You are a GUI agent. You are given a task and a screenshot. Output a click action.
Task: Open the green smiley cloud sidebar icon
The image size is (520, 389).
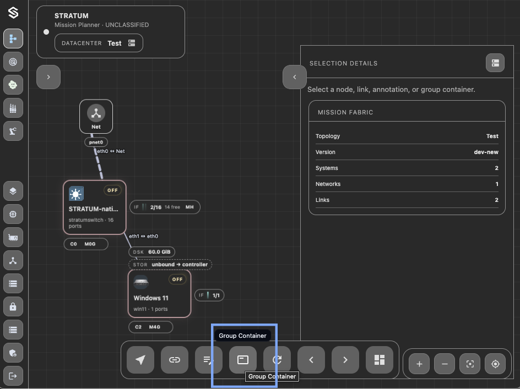click(13, 85)
